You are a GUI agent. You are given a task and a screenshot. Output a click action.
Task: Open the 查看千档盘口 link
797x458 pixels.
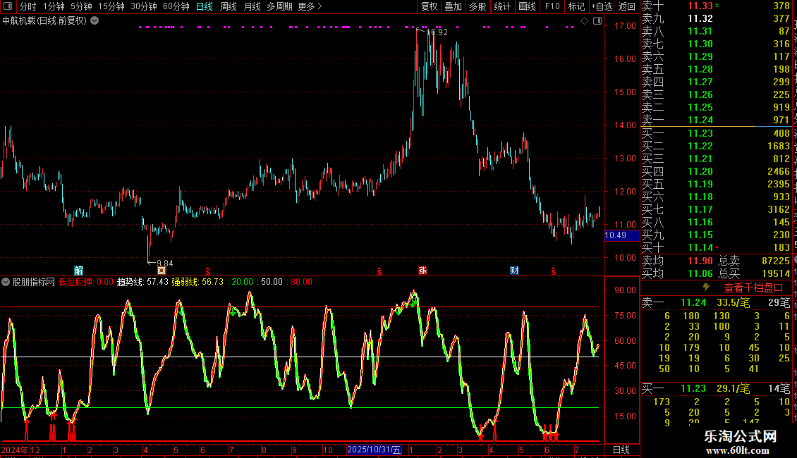tap(753, 288)
